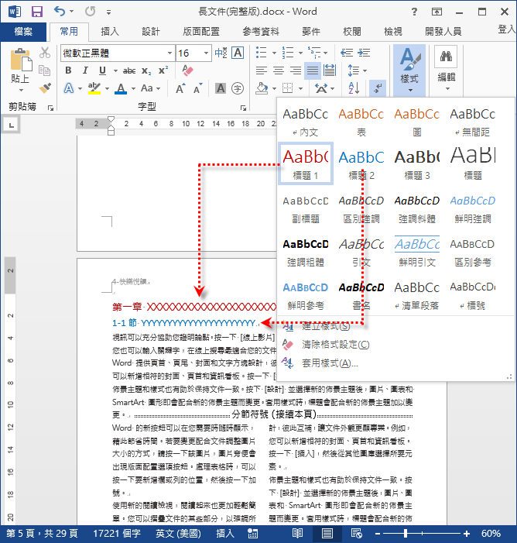This screenshot has width=517, height=543.
Task: Apply character shading icon
Action: pos(221,88)
